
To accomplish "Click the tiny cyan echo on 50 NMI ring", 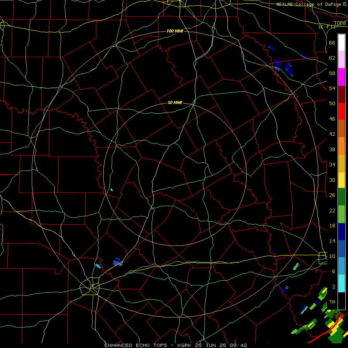I will coord(112,190).
